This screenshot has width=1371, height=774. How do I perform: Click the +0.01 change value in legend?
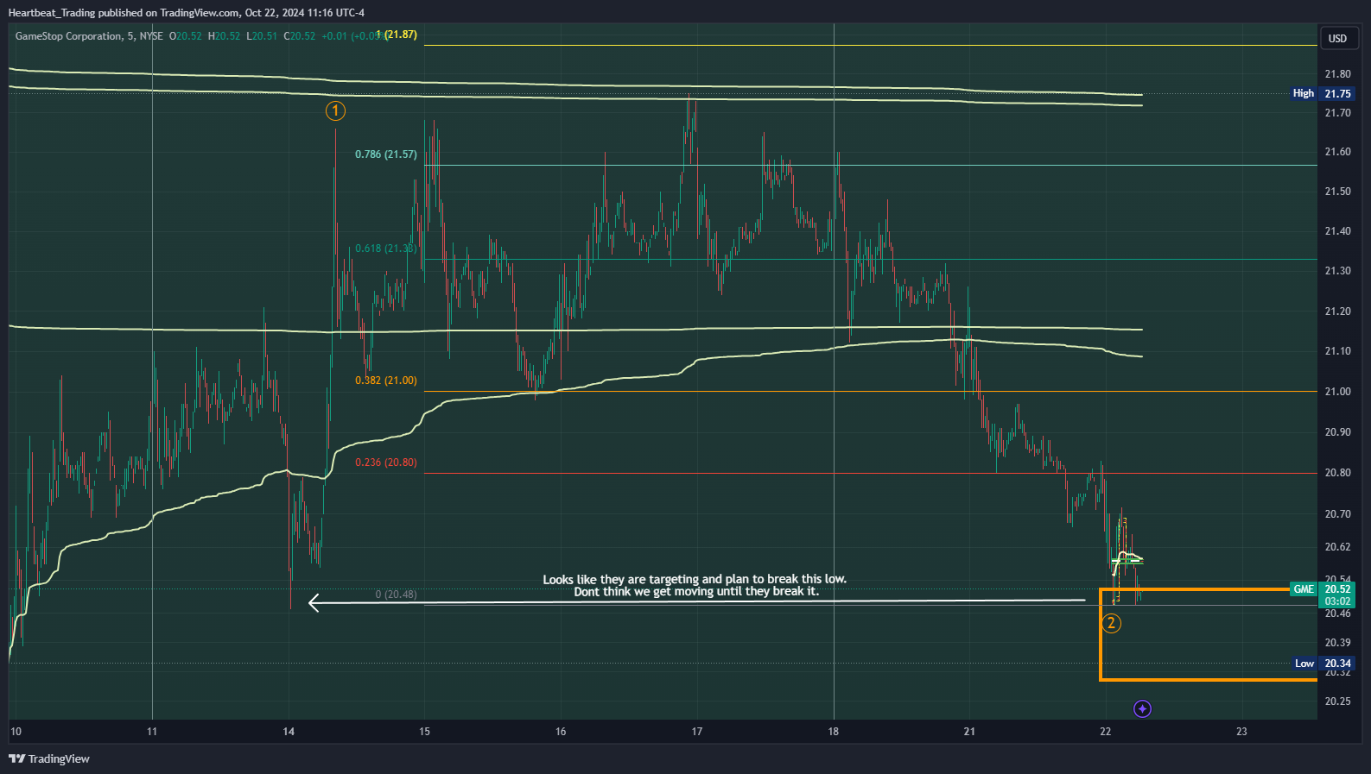click(334, 36)
